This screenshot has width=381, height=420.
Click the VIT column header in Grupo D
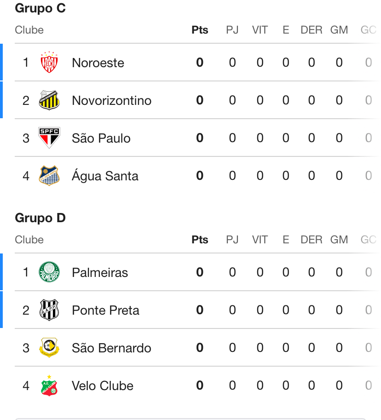point(260,240)
